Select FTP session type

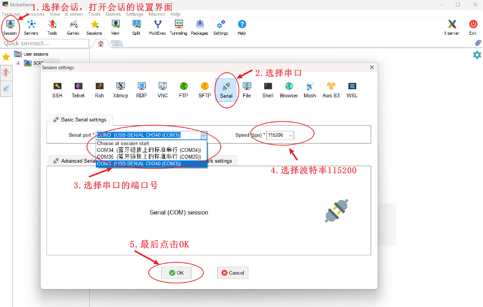click(184, 90)
